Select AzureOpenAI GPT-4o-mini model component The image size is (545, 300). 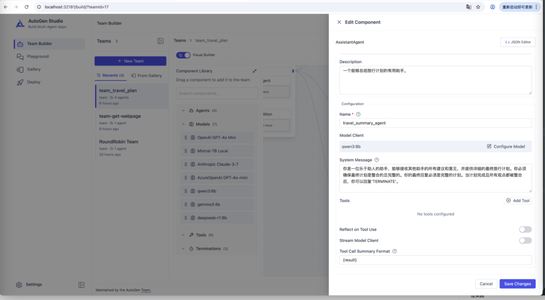click(x=217, y=177)
